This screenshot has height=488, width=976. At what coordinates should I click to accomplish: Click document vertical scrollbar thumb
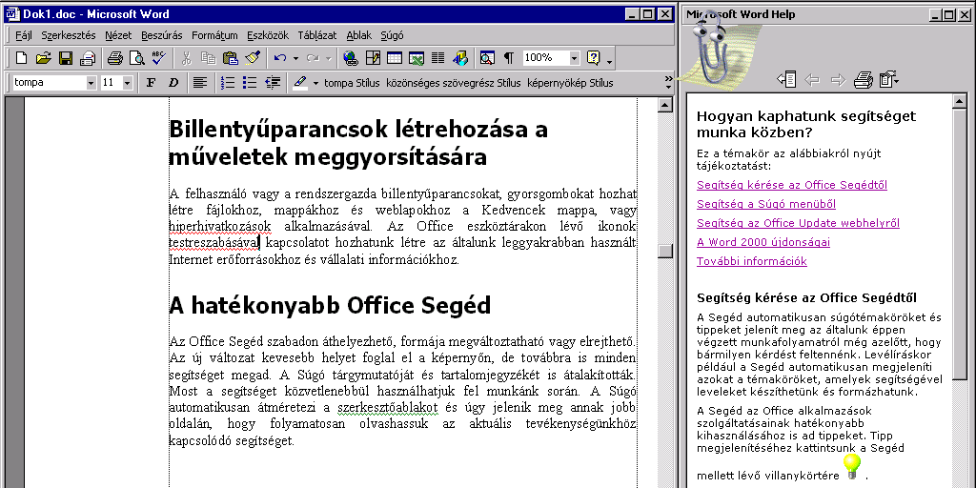pos(665,251)
